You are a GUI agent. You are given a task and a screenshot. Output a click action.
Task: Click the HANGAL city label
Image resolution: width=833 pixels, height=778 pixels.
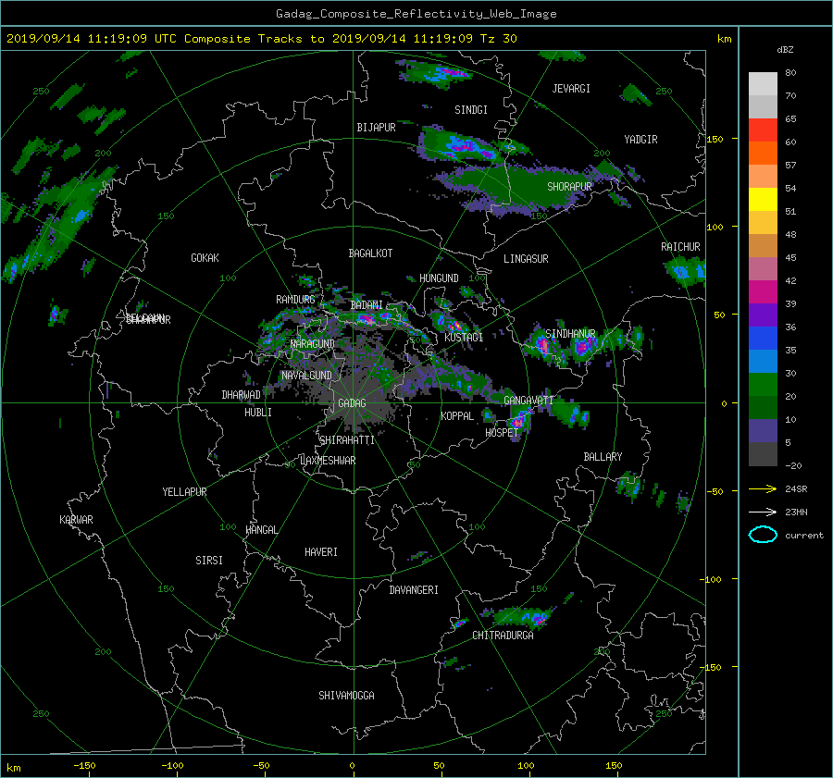click(261, 530)
